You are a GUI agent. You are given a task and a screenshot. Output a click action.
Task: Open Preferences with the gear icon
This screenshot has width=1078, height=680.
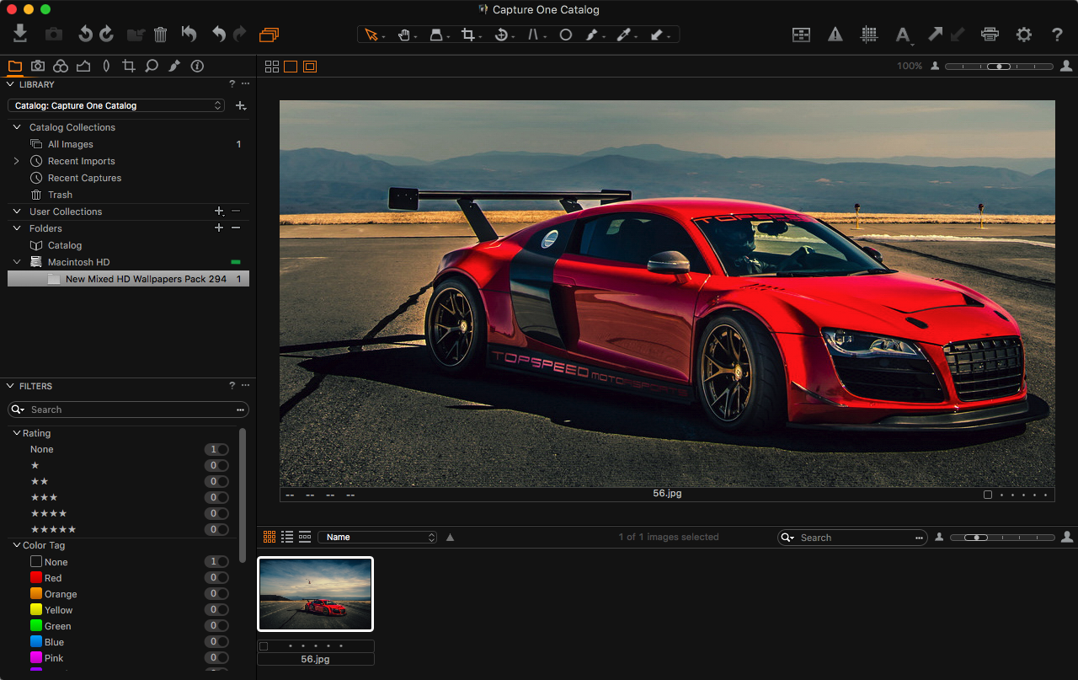coord(1023,35)
